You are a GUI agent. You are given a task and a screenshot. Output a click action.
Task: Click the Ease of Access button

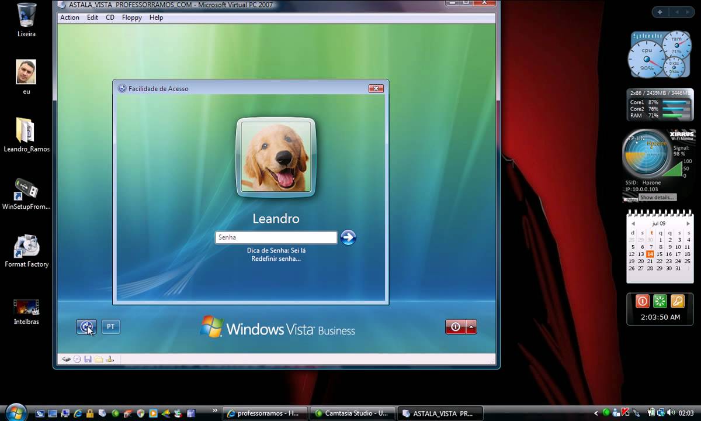click(86, 327)
